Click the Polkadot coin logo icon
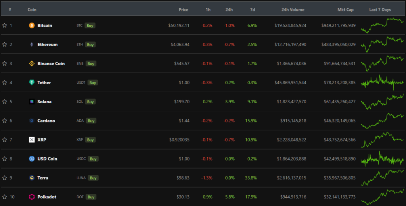 pos(32,197)
